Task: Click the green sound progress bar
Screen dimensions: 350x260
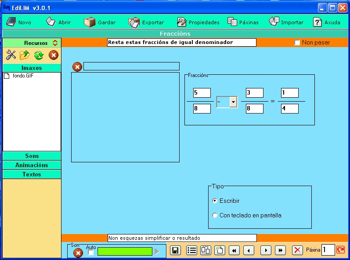Action: [124, 251]
